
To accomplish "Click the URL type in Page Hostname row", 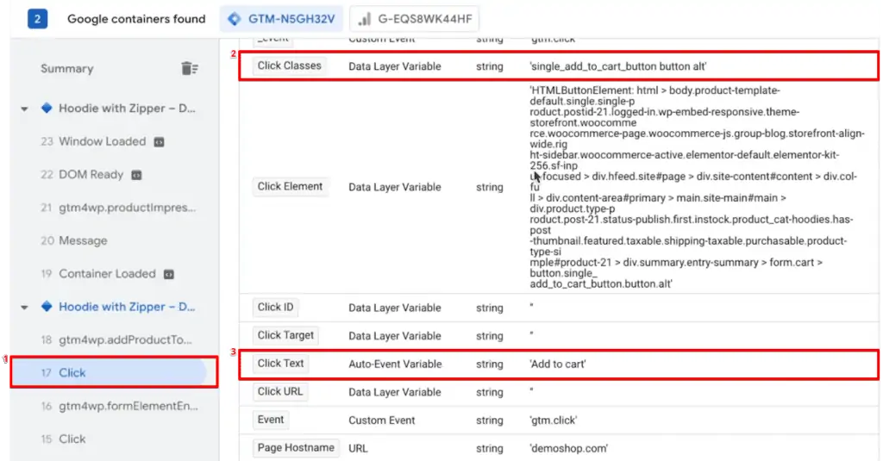I will 358,449.
